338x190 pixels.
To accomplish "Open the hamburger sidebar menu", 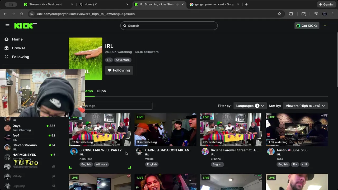I will 7,26.
